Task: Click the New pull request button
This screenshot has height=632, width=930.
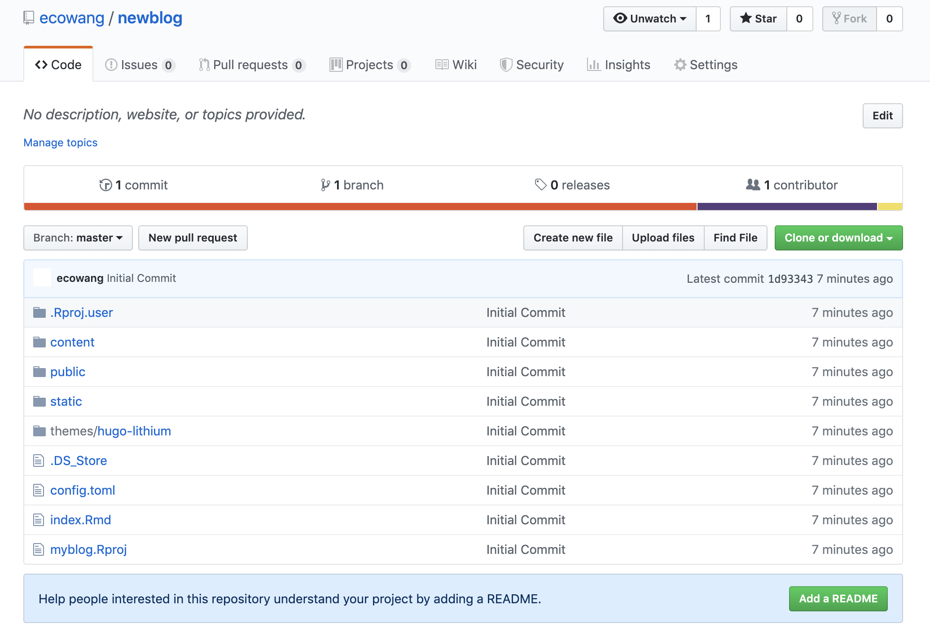Action: 193,238
